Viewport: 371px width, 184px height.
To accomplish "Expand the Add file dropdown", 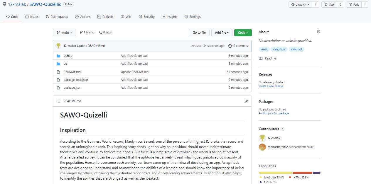I will pos(222,33).
